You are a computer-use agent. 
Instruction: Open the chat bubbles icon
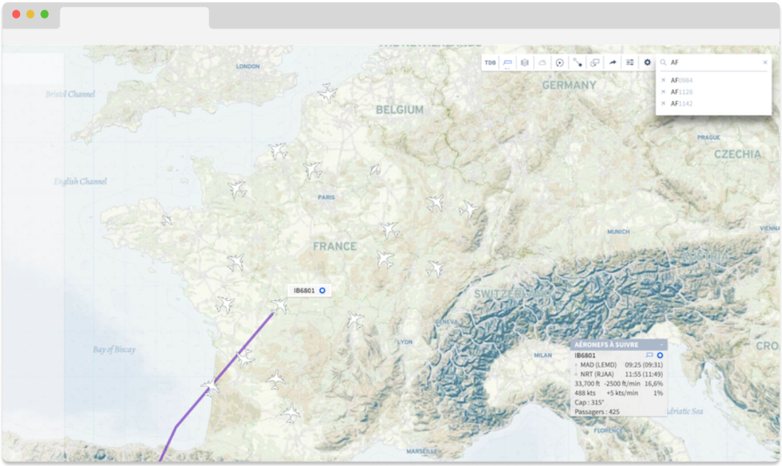[595, 63]
